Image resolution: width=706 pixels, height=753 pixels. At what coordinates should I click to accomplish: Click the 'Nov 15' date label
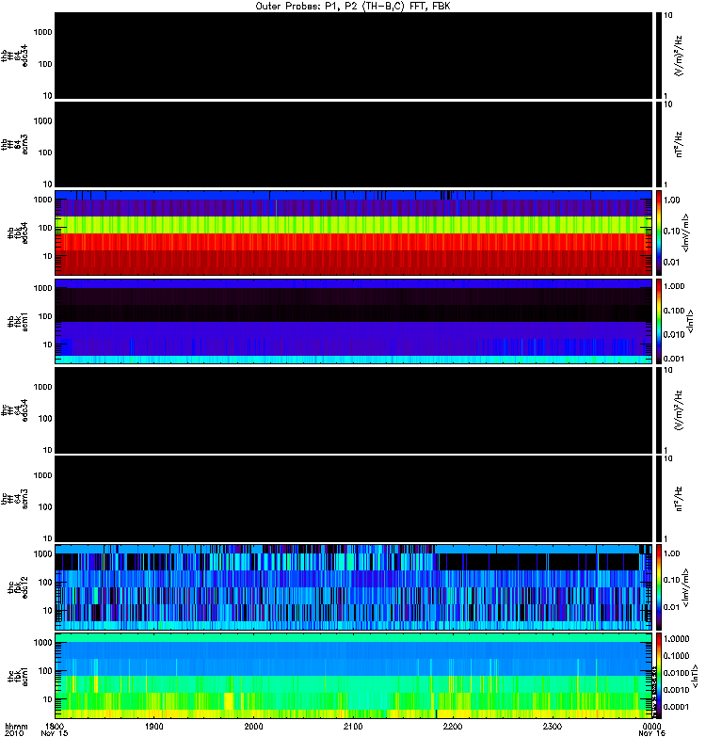55,733
